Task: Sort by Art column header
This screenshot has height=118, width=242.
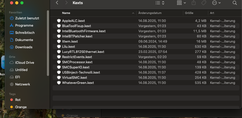Action: tap(212, 13)
